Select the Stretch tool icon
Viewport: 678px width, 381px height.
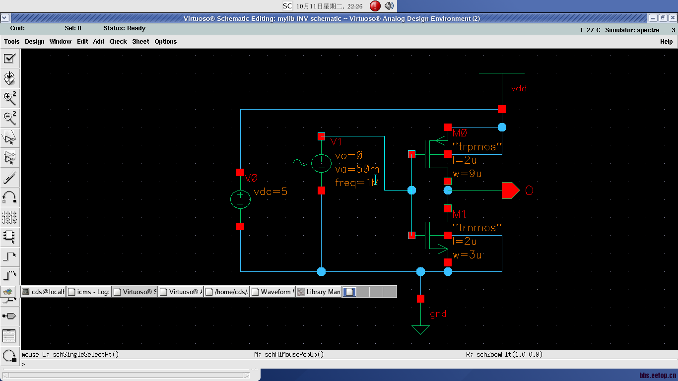pos(9,138)
